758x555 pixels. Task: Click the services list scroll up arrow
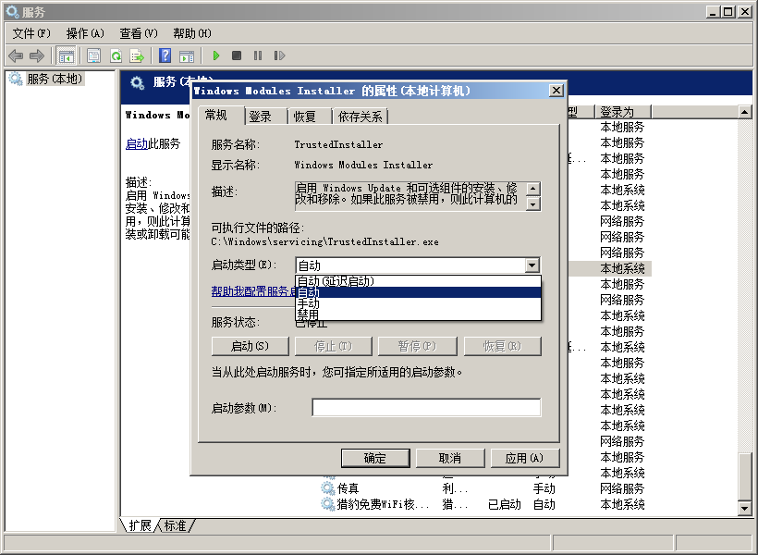[745, 112]
